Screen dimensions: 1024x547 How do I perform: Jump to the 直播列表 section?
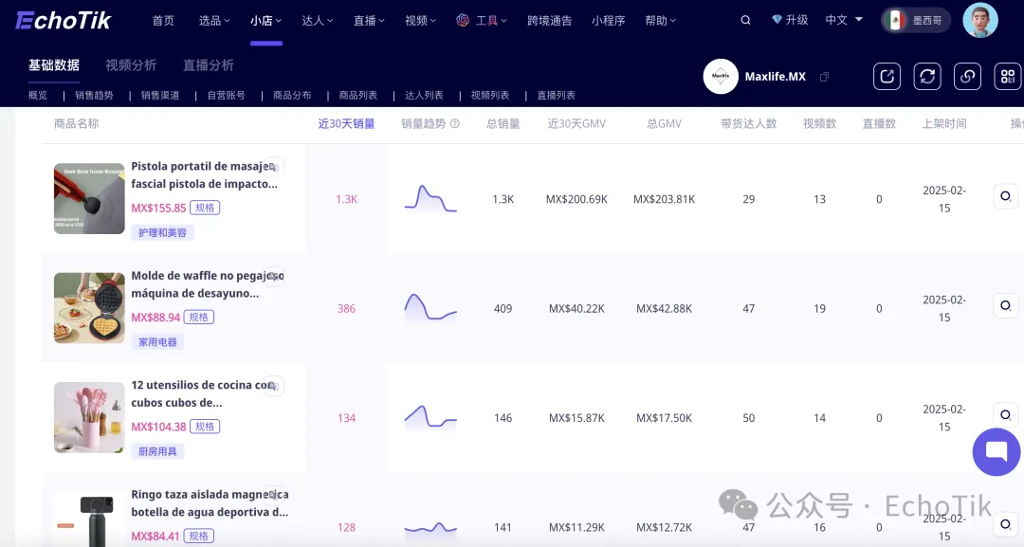[x=556, y=96]
